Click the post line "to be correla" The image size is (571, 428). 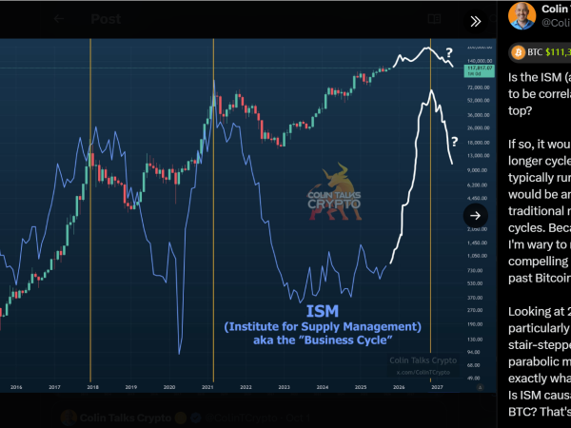coord(540,94)
